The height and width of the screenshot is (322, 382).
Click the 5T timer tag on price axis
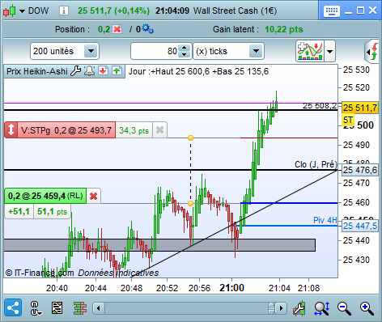pyautogui.click(x=348, y=120)
